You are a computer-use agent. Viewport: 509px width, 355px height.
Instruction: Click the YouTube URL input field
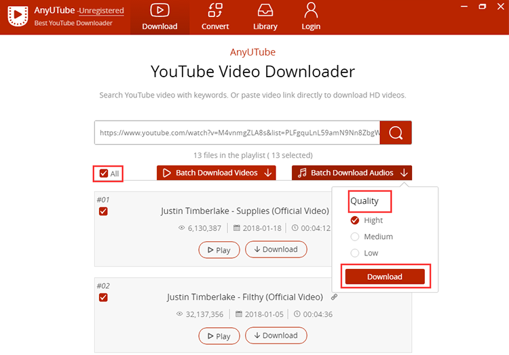238,133
